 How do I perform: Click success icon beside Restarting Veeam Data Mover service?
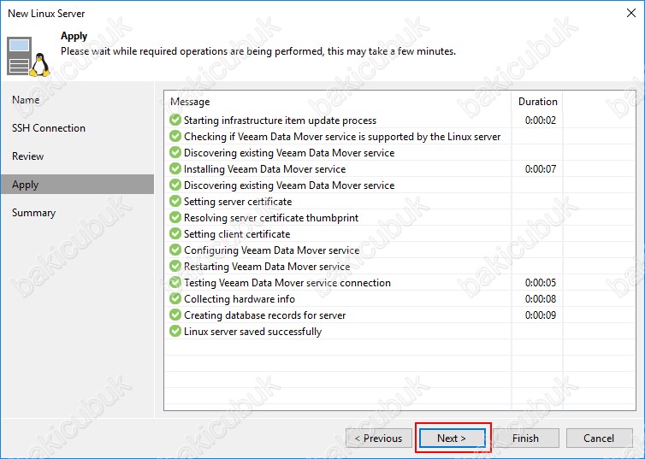(x=175, y=266)
